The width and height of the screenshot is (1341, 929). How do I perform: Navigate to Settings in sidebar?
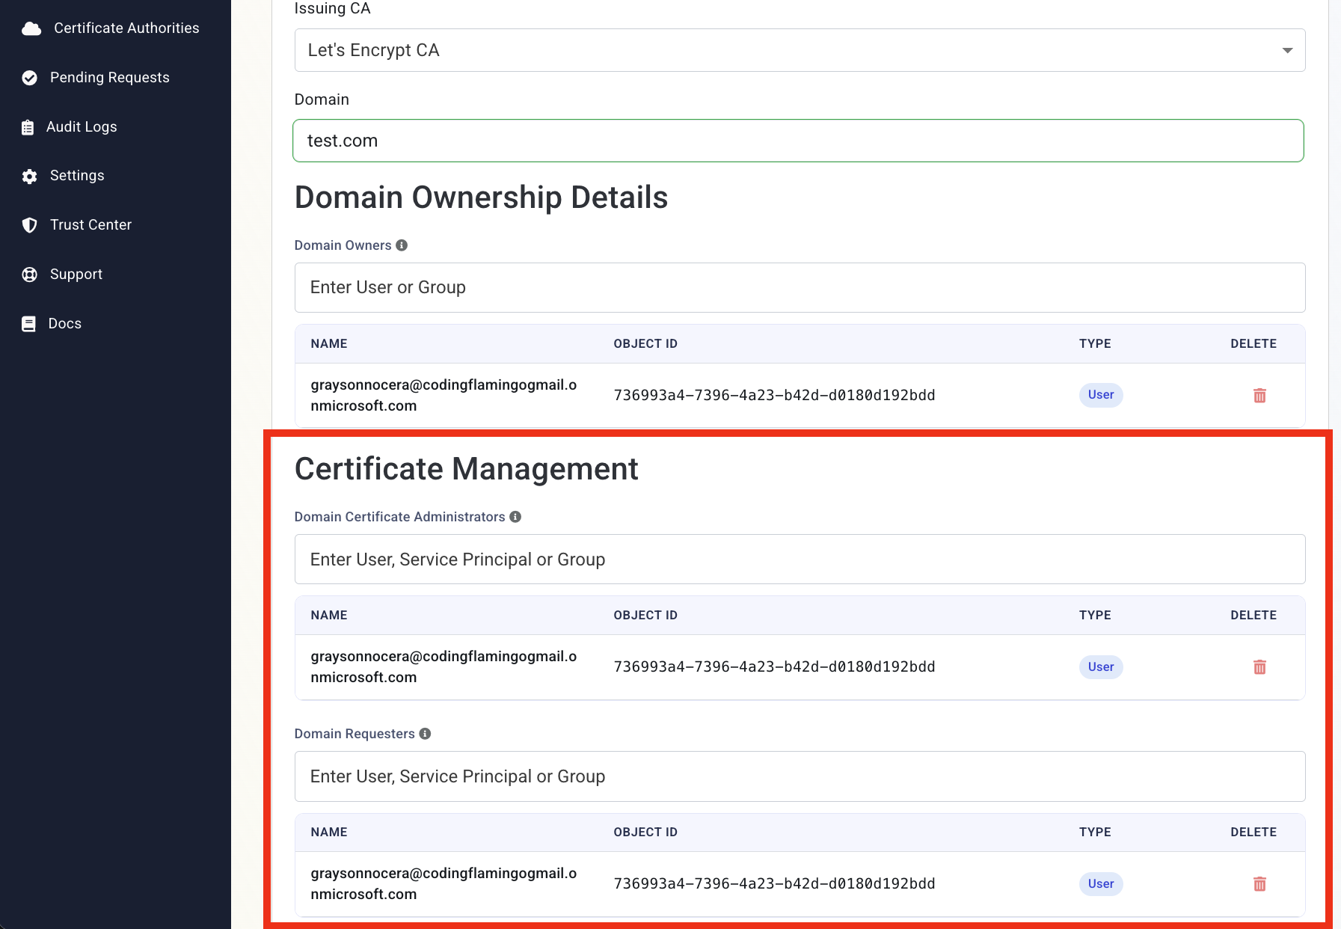pyautogui.click(x=77, y=176)
